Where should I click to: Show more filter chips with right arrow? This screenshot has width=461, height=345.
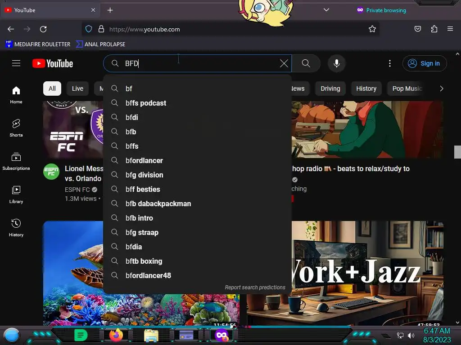(x=441, y=88)
